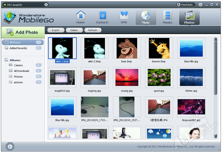The height and width of the screenshot is (153, 222).
Task: Open the All Downloads album
Action: click(21, 71)
